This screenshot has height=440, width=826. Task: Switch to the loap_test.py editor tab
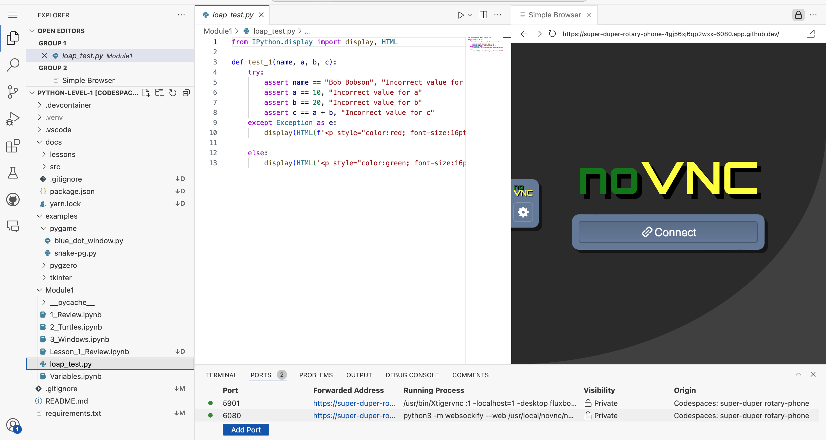coord(232,15)
